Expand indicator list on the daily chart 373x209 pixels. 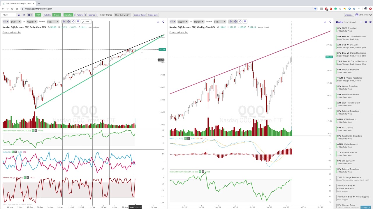12,32
